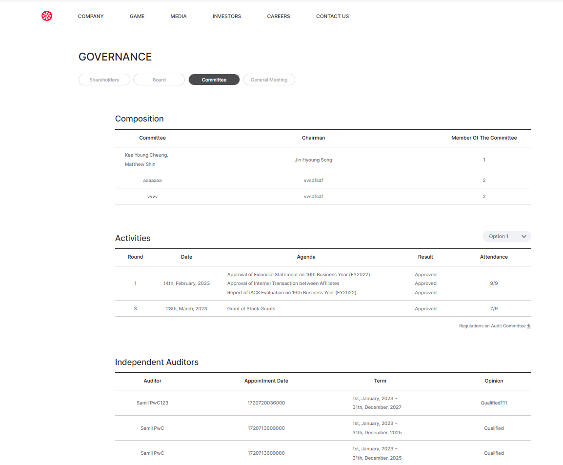Open the COMPANY menu
Viewport: 563px width, 465px height.
click(x=91, y=16)
